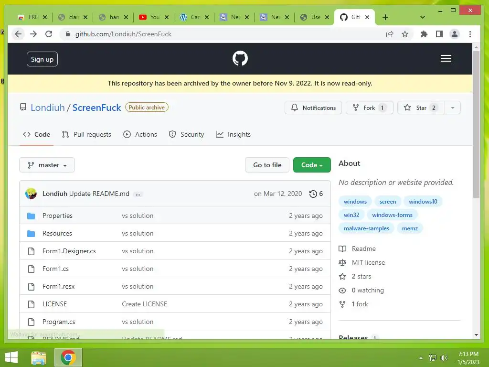Open the star lists dropdown arrow
The height and width of the screenshot is (367, 489).
[453, 108]
